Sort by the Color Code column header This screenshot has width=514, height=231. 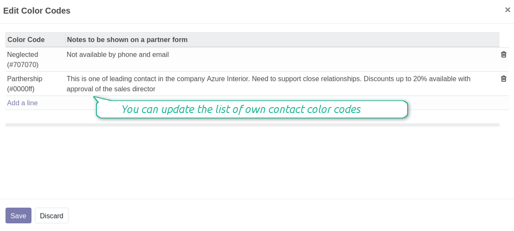[x=26, y=40]
